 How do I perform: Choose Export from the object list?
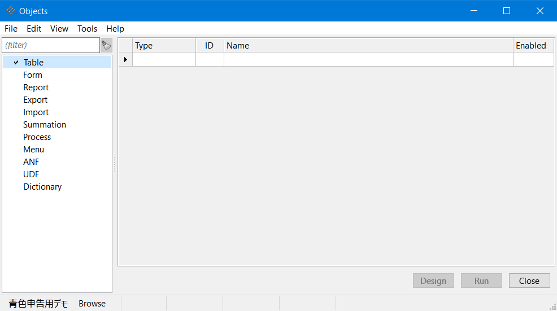click(x=35, y=100)
